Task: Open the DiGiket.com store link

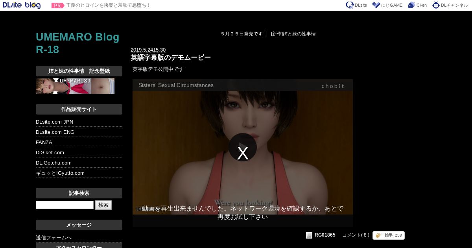Action: click(50, 153)
